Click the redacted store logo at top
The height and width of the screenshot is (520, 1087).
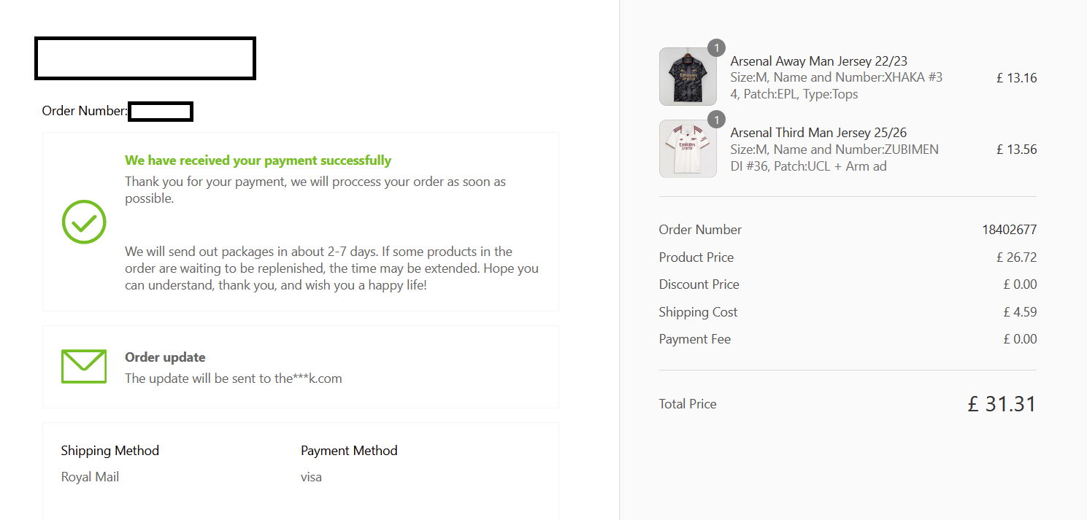[x=145, y=58]
